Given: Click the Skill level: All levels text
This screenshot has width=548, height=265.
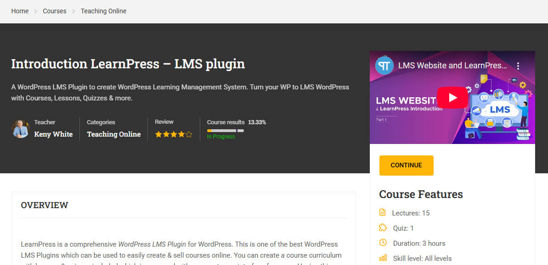Looking at the screenshot, I should point(422,259).
